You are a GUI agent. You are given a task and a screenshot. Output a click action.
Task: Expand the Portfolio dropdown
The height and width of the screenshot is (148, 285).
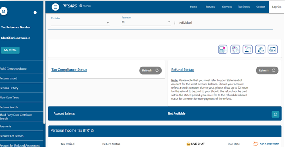(80, 23)
